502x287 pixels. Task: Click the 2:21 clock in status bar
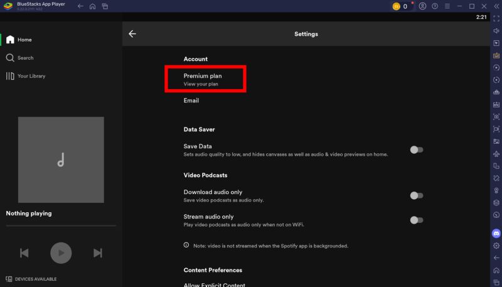pyautogui.click(x=481, y=17)
